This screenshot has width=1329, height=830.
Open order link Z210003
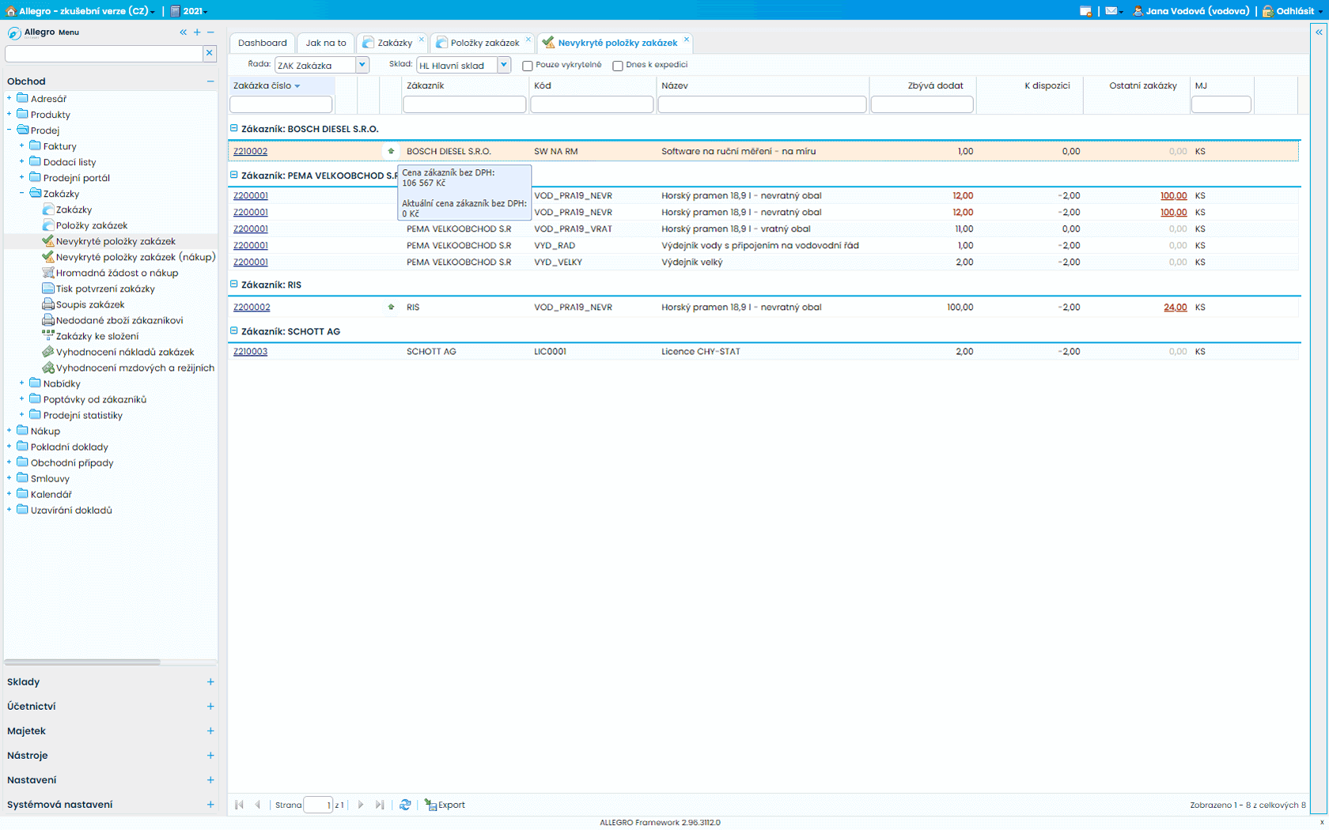pyautogui.click(x=250, y=352)
